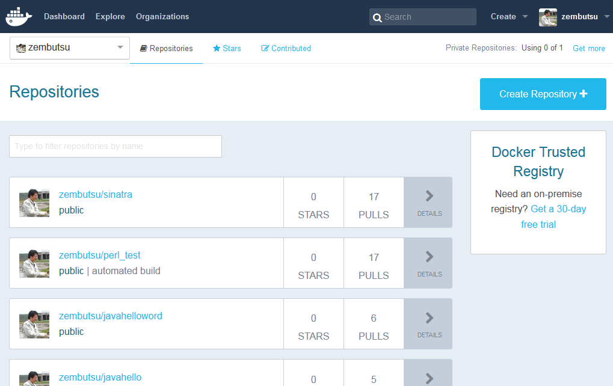Open the Dashboard menu item
The width and height of the screenshot is (613, 386).
click(64, 16)
